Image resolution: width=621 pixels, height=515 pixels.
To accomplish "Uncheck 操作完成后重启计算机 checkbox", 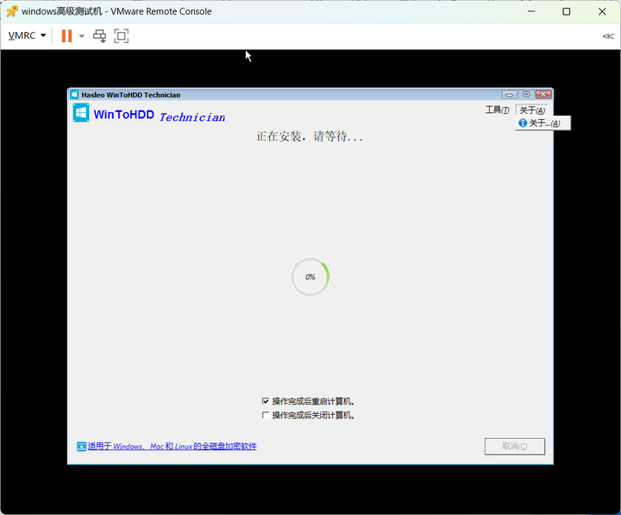I will tap(266, 401).
